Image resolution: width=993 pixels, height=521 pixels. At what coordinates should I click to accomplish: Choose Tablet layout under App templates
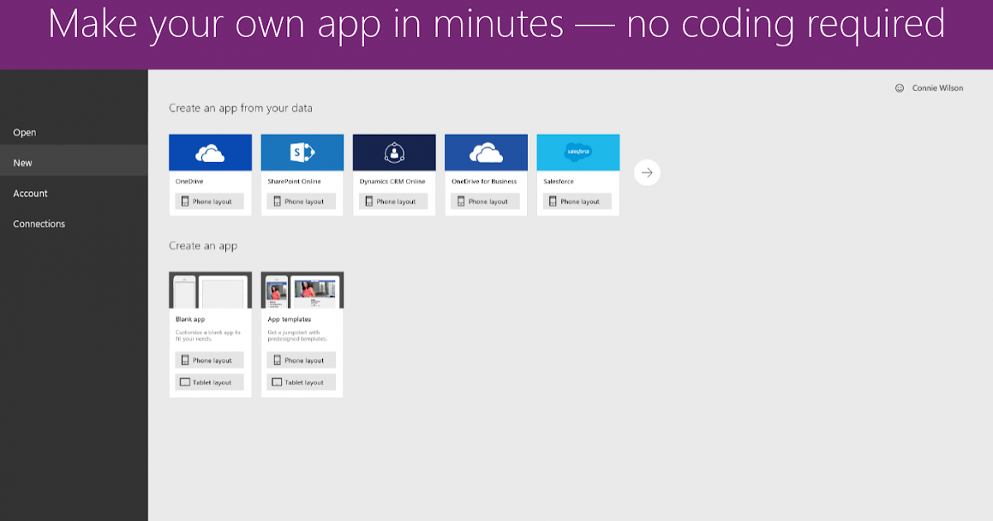pos(302,381)
